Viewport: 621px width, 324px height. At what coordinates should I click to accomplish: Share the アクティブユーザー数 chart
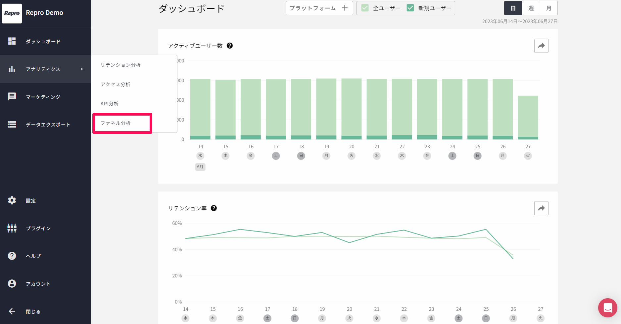(x=541, y=46)
